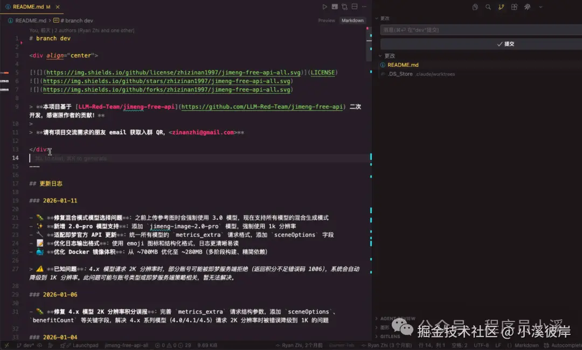Open the Explorer files icon in sidebar
The height and width of the screenshot is (350, 582).
click(475, 7)
